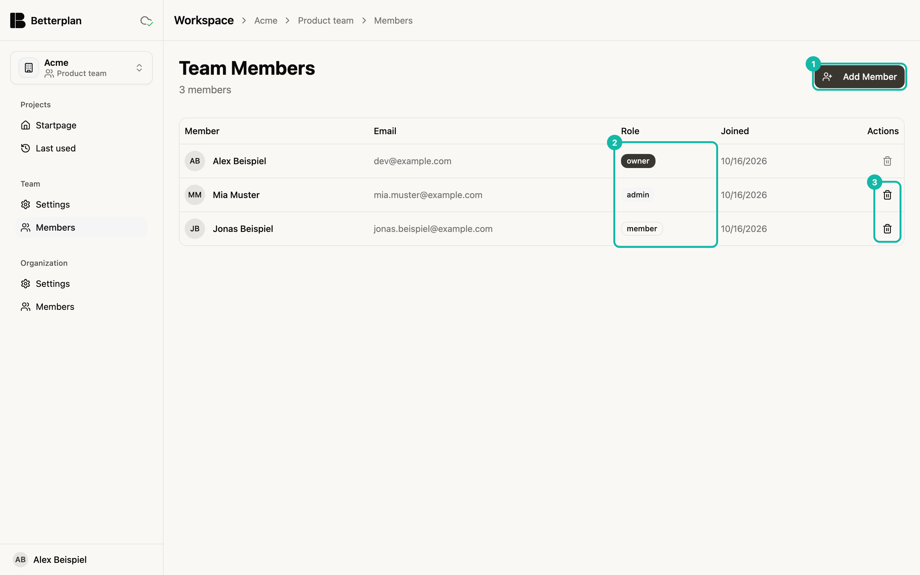The image size is (920, 575).
Task: Click the cloud sync status icon
Action: [146, 21]
